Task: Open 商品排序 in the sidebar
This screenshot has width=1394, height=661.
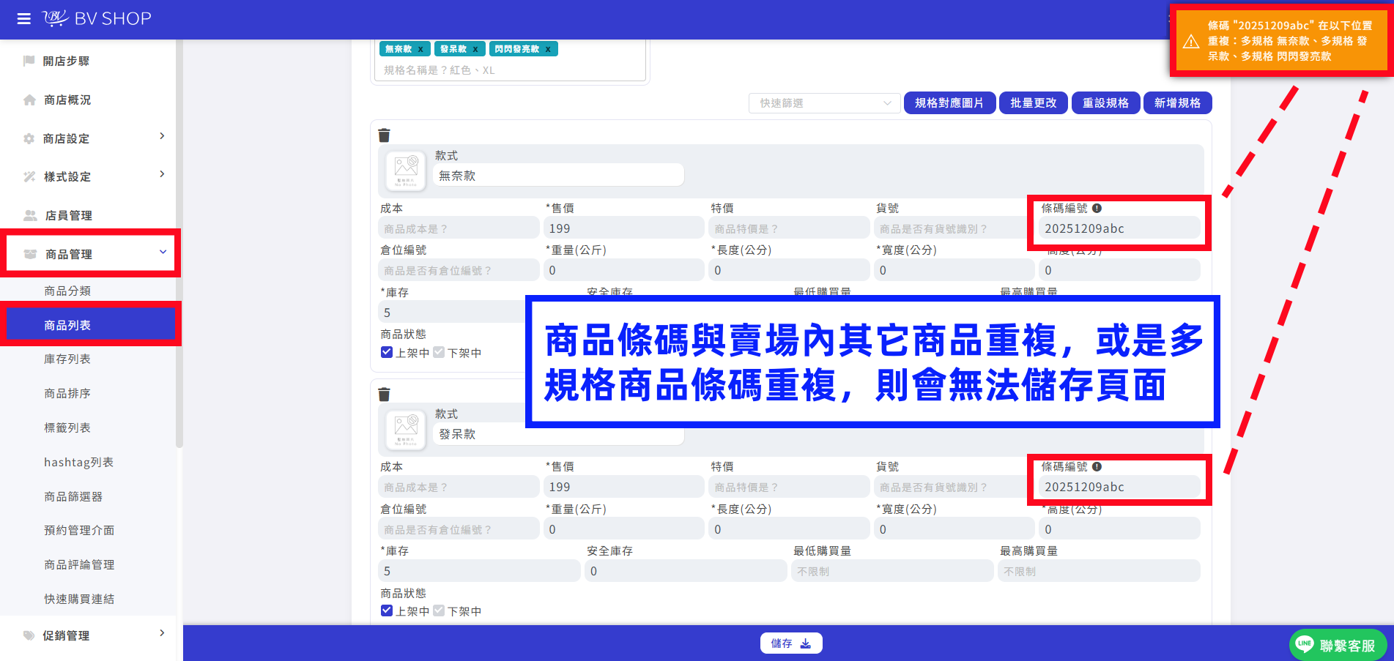Action: point(67,393)
